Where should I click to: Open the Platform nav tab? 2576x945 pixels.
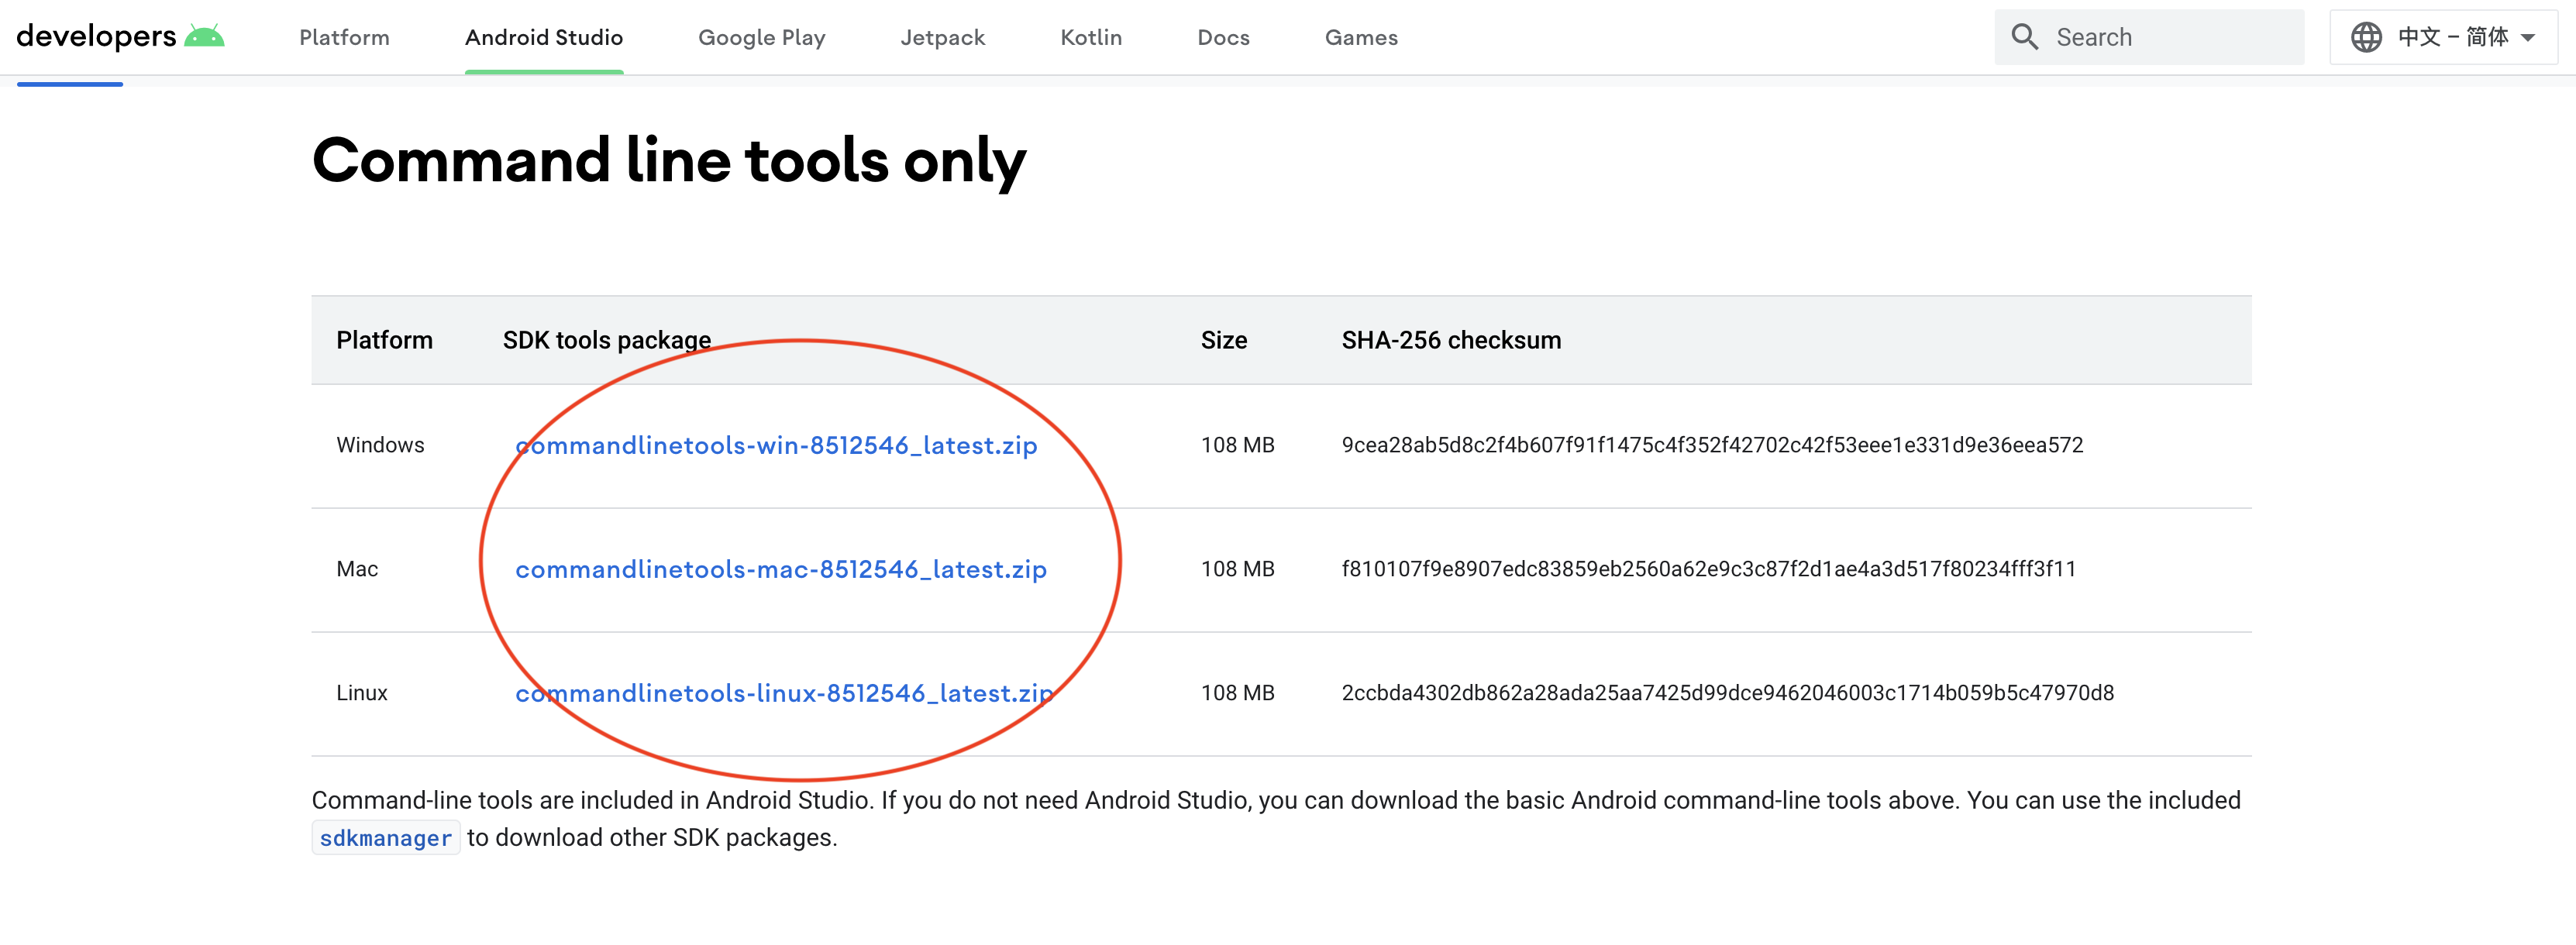(344, 37)
